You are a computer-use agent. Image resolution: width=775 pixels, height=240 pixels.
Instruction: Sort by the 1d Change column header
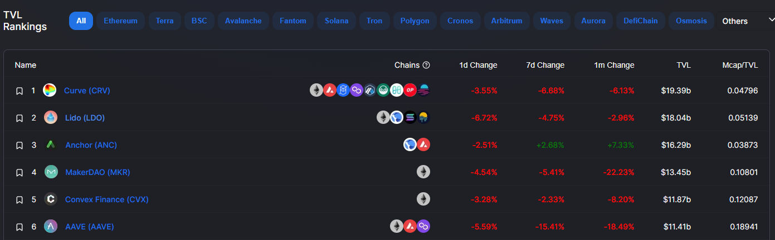click(x=478, y=65)
